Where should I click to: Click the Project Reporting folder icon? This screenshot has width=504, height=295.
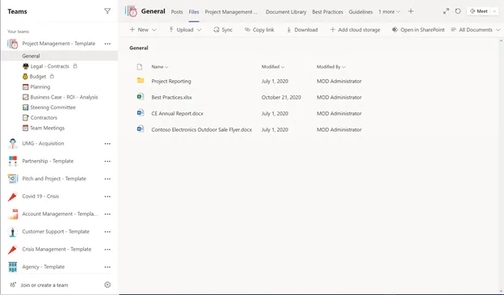point(141,80)
